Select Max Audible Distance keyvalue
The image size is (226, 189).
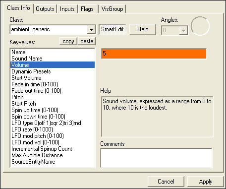pos(53,155)
